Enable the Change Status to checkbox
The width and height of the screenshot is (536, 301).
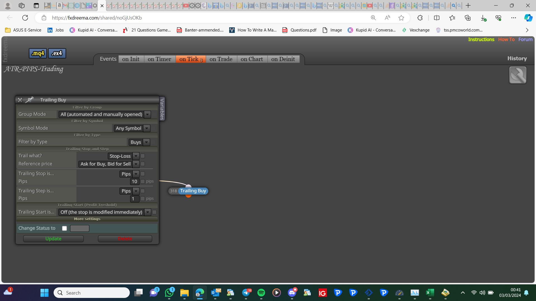click(64, 228)
